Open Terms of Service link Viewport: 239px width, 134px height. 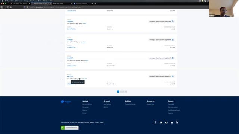click(x=89, y=122)
